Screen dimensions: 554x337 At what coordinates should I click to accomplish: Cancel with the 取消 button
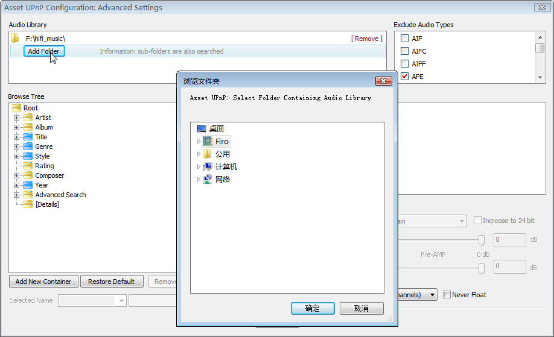coord(361,308)
